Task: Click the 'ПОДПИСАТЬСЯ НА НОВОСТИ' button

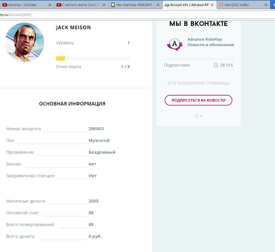Action: point(198,100)
